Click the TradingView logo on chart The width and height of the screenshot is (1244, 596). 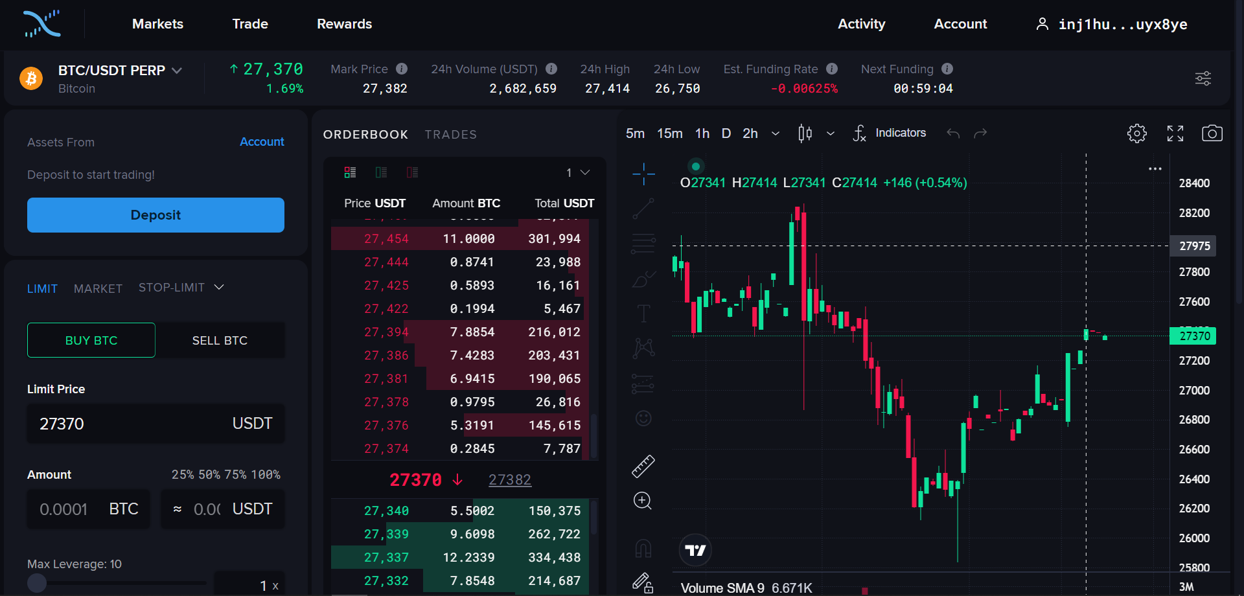coord(695,551)
